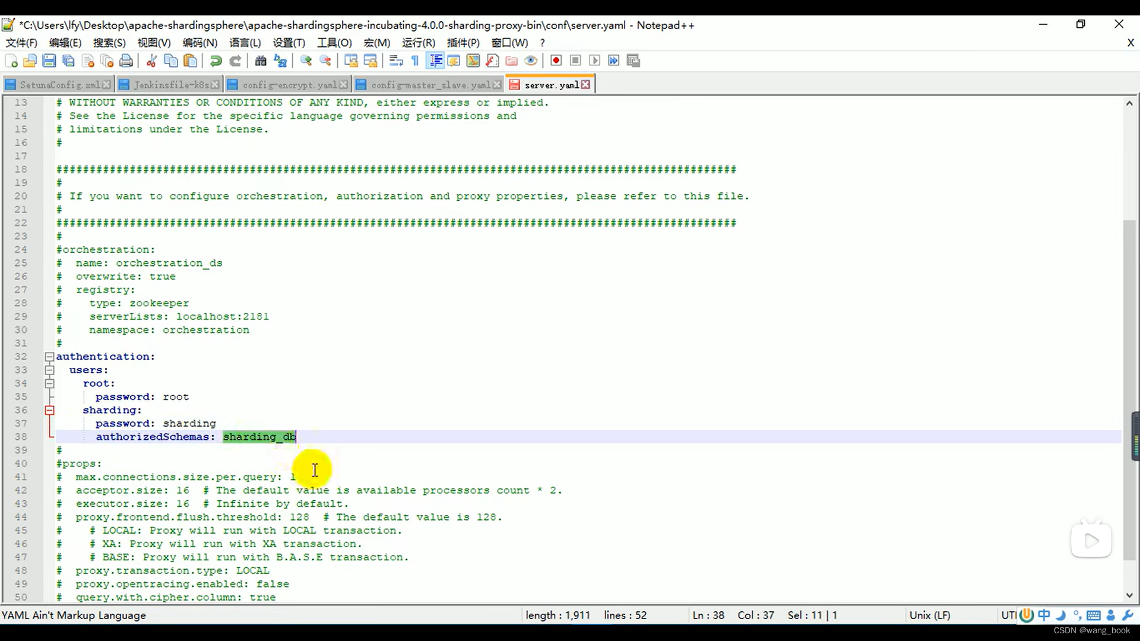The height and width of the screenshot is (641, 1140).
Task: Switch to the config-master_slave.yaml tab
Action: click(429, 85)
